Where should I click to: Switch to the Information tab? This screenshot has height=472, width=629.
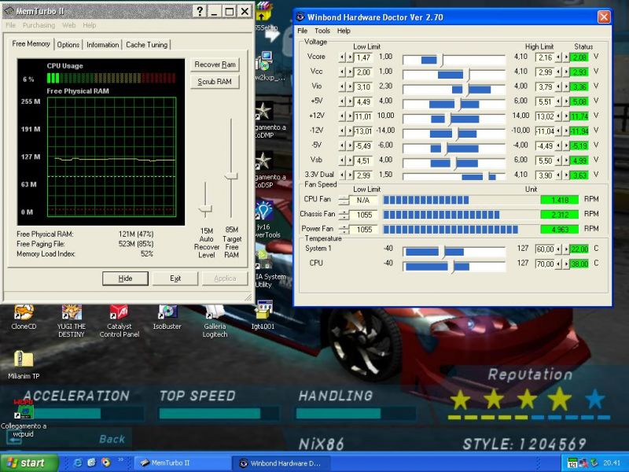coord(103,45)
